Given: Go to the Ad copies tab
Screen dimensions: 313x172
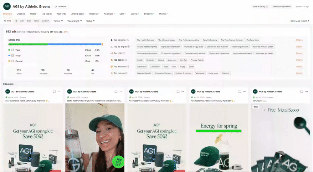Looking at the screenshot, I should [47, 14].
